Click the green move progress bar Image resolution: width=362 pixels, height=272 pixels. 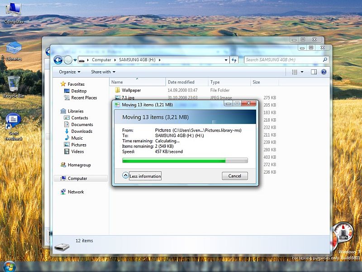point(185,160)
